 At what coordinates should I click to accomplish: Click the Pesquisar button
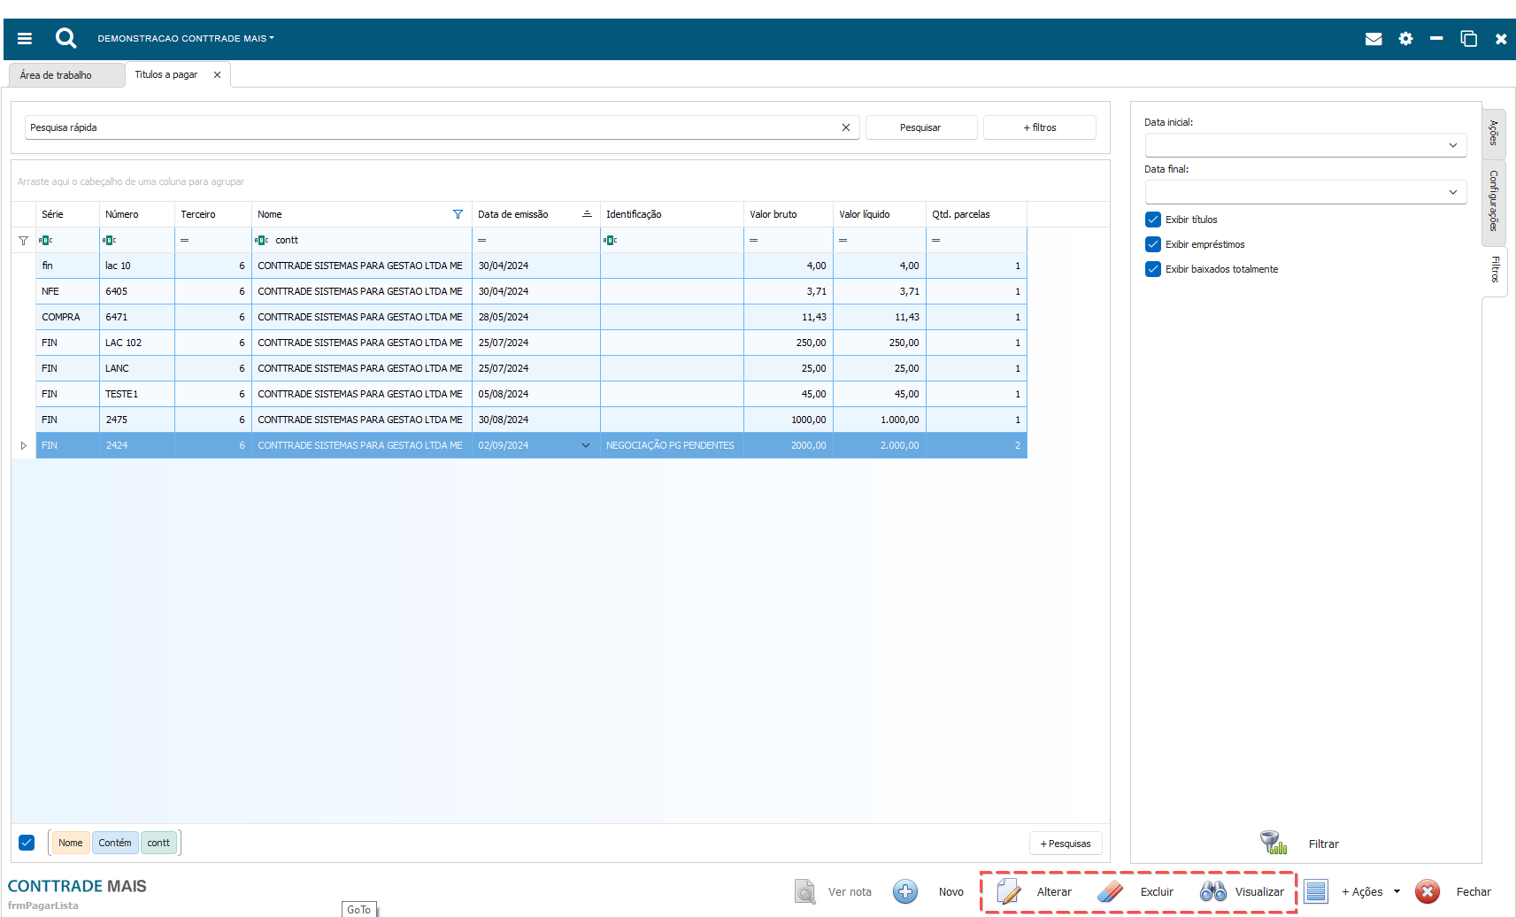click(920, 127)
